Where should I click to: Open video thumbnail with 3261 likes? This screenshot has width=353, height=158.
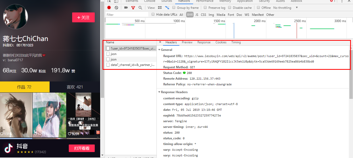[x=83, y=115]
